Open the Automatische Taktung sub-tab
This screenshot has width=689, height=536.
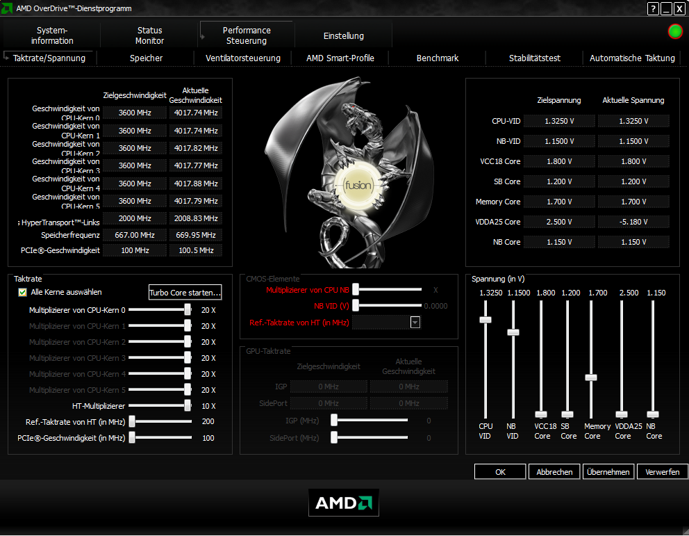[632, 58]
